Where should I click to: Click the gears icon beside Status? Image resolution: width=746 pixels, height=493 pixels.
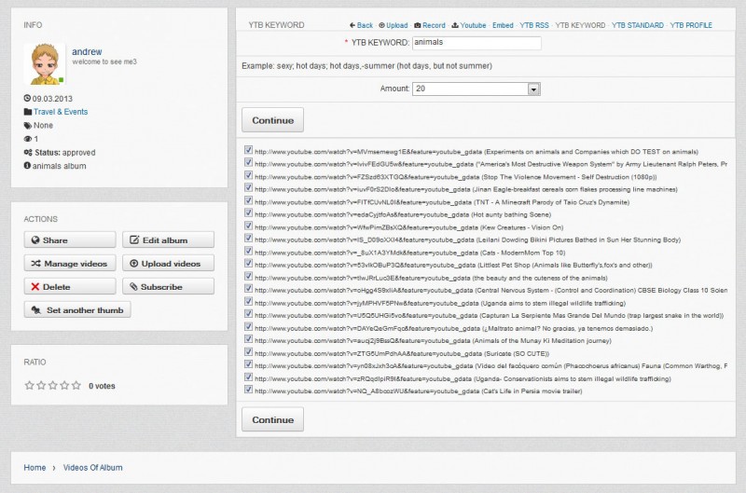(28, 153)
